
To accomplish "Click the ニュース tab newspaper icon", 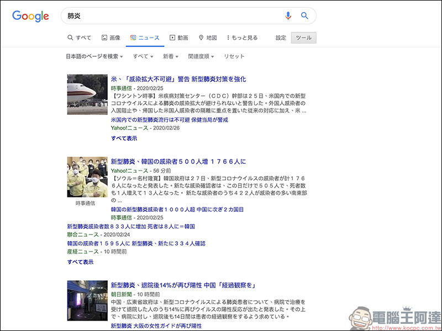I will point(133,38).
